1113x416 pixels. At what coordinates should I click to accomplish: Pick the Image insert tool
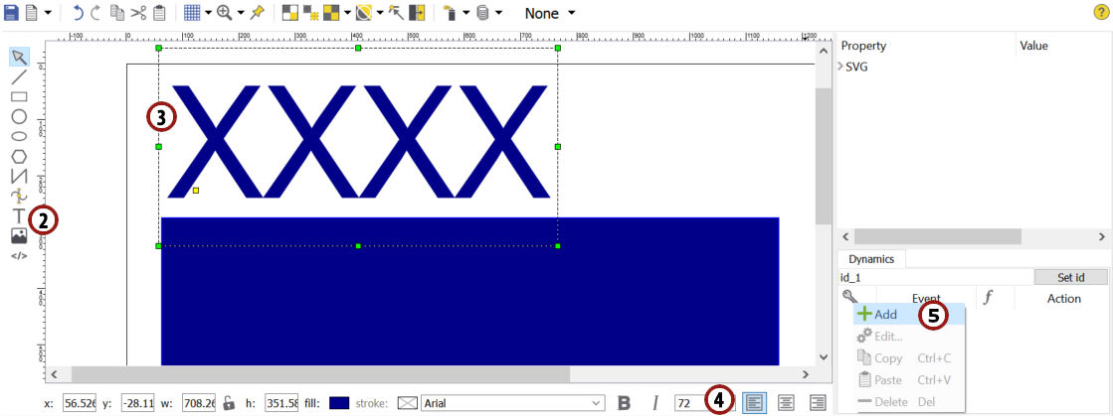coord(19,236)
